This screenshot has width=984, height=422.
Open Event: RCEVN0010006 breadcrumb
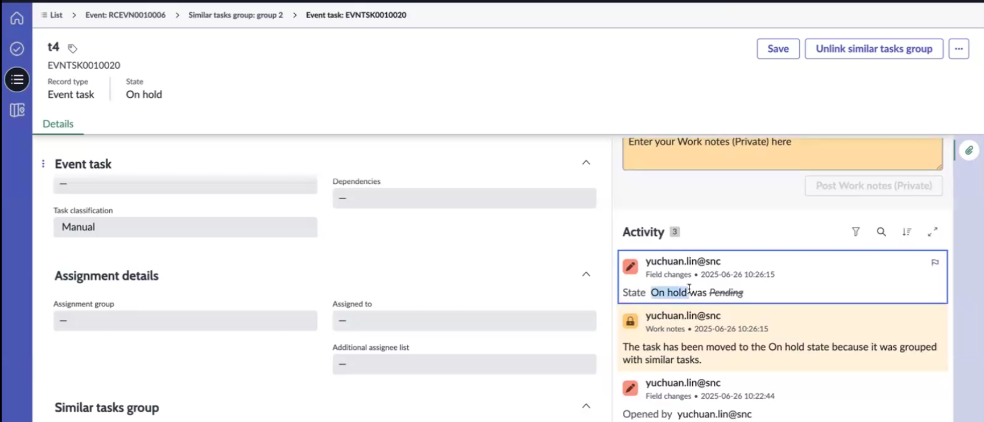tap(125, 15)
